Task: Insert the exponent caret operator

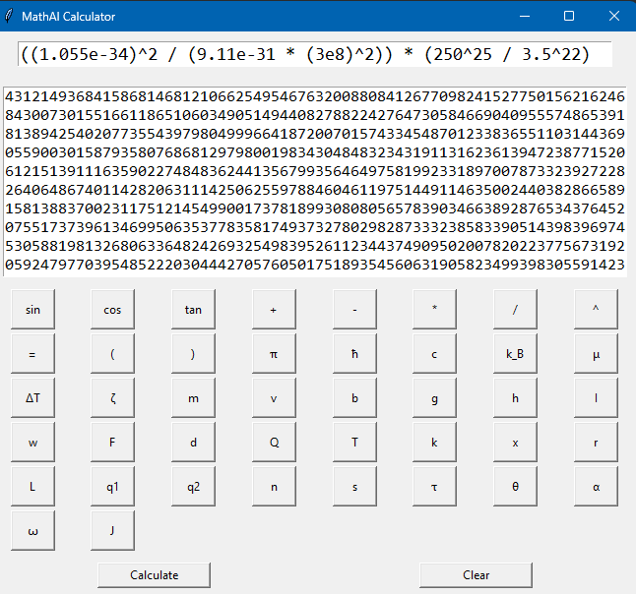Action: tap(596, 309)
